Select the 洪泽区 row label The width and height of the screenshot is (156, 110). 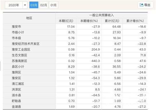(x=16, y=90)
